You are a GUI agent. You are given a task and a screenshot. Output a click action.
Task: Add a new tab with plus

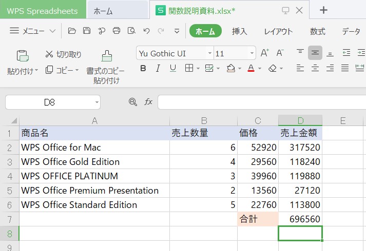coord(323,10)
